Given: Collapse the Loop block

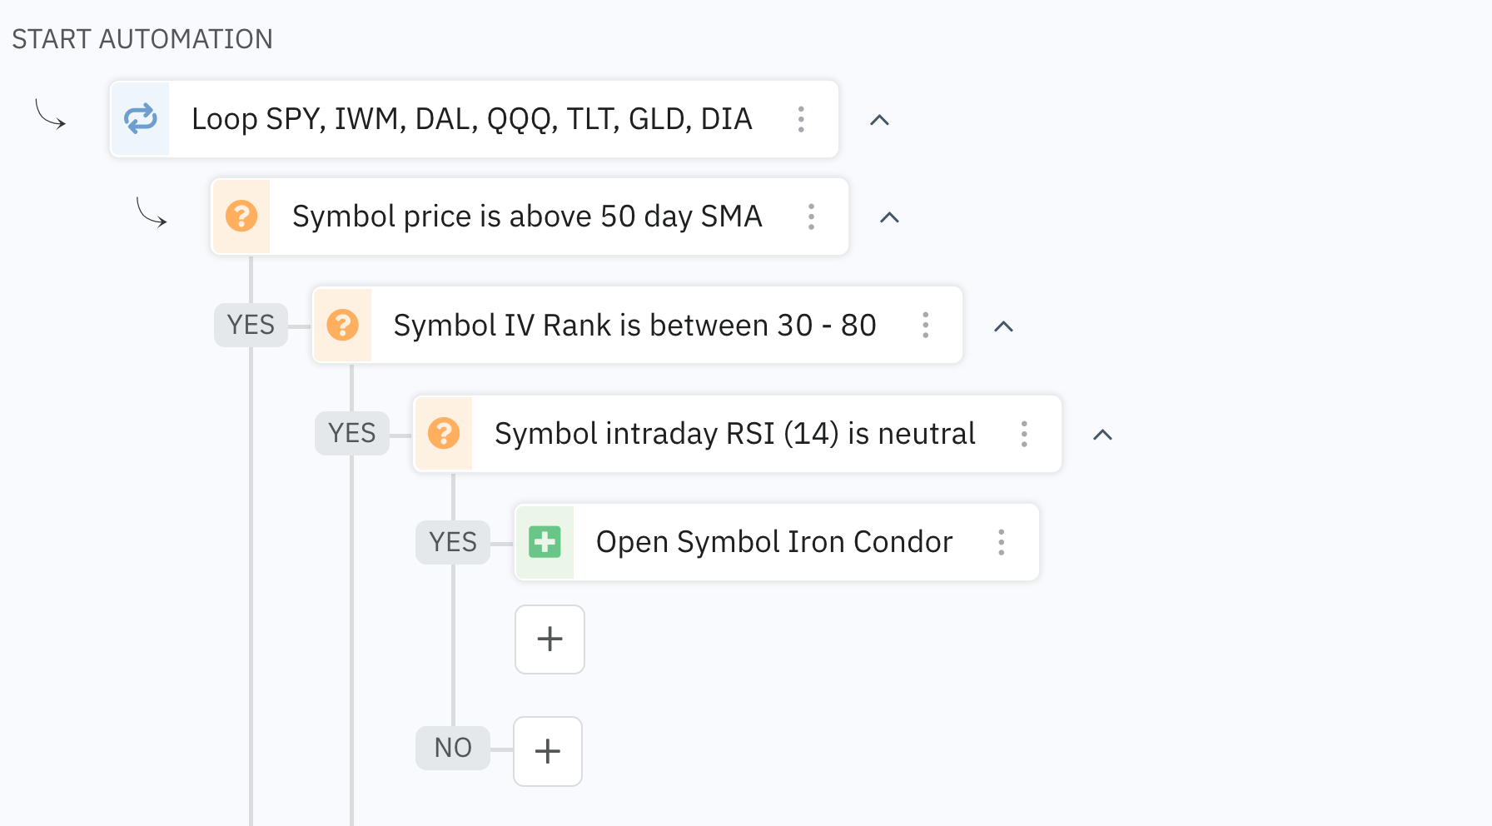Looking at the screenshot, I should click(879, 120).
